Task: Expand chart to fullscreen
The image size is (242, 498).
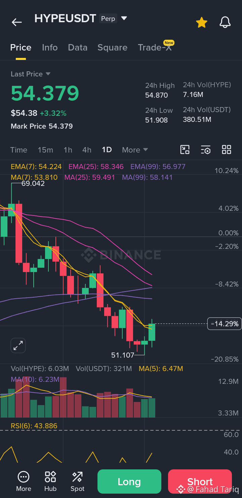Action: tap(18, 345)
